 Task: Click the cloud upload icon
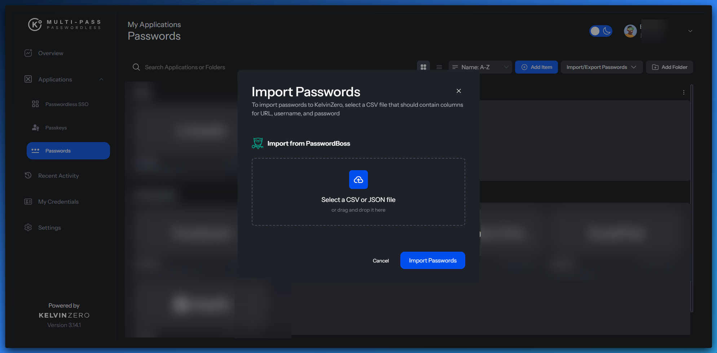coord(358,180)
